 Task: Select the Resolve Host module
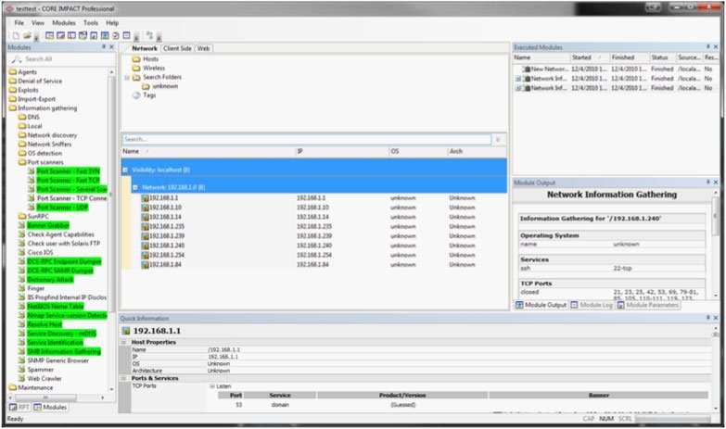45,324
